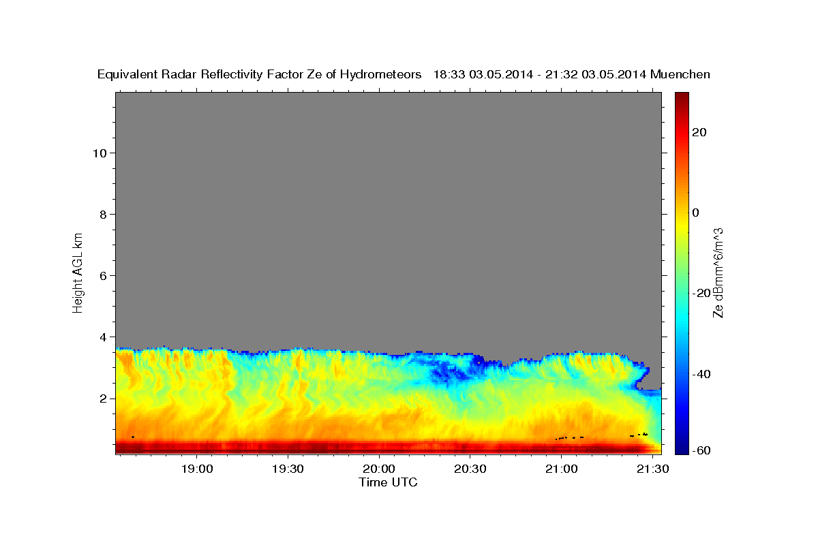Click the dark red top of the colorbar

(682, 99)
